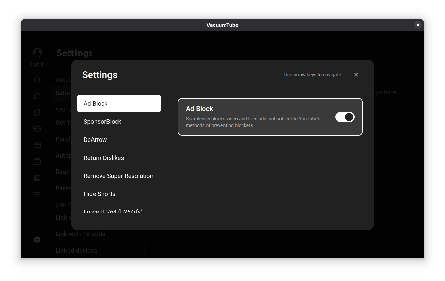
Task: Open the Movies icon in sidebar
Action: 37,145
